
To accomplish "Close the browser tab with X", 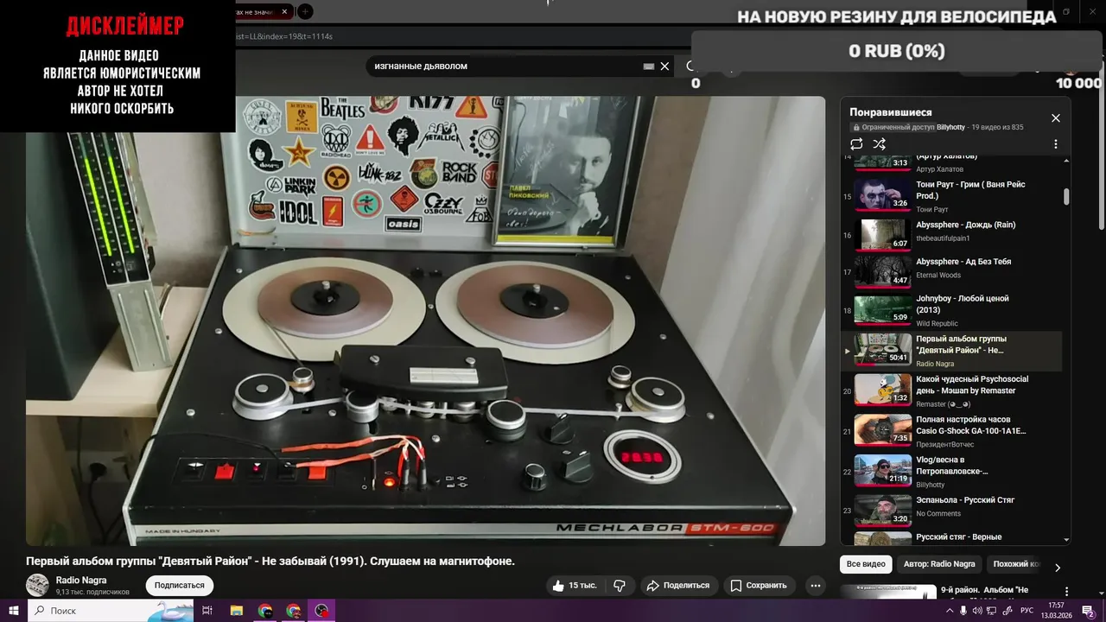I will coord(284,12).
